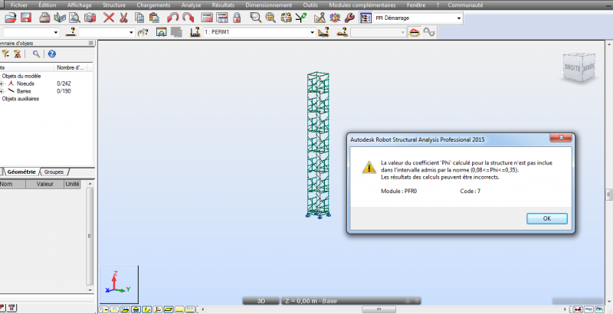Click the zoom/pan magnifier with orange arrows

(x=270, y=18)
